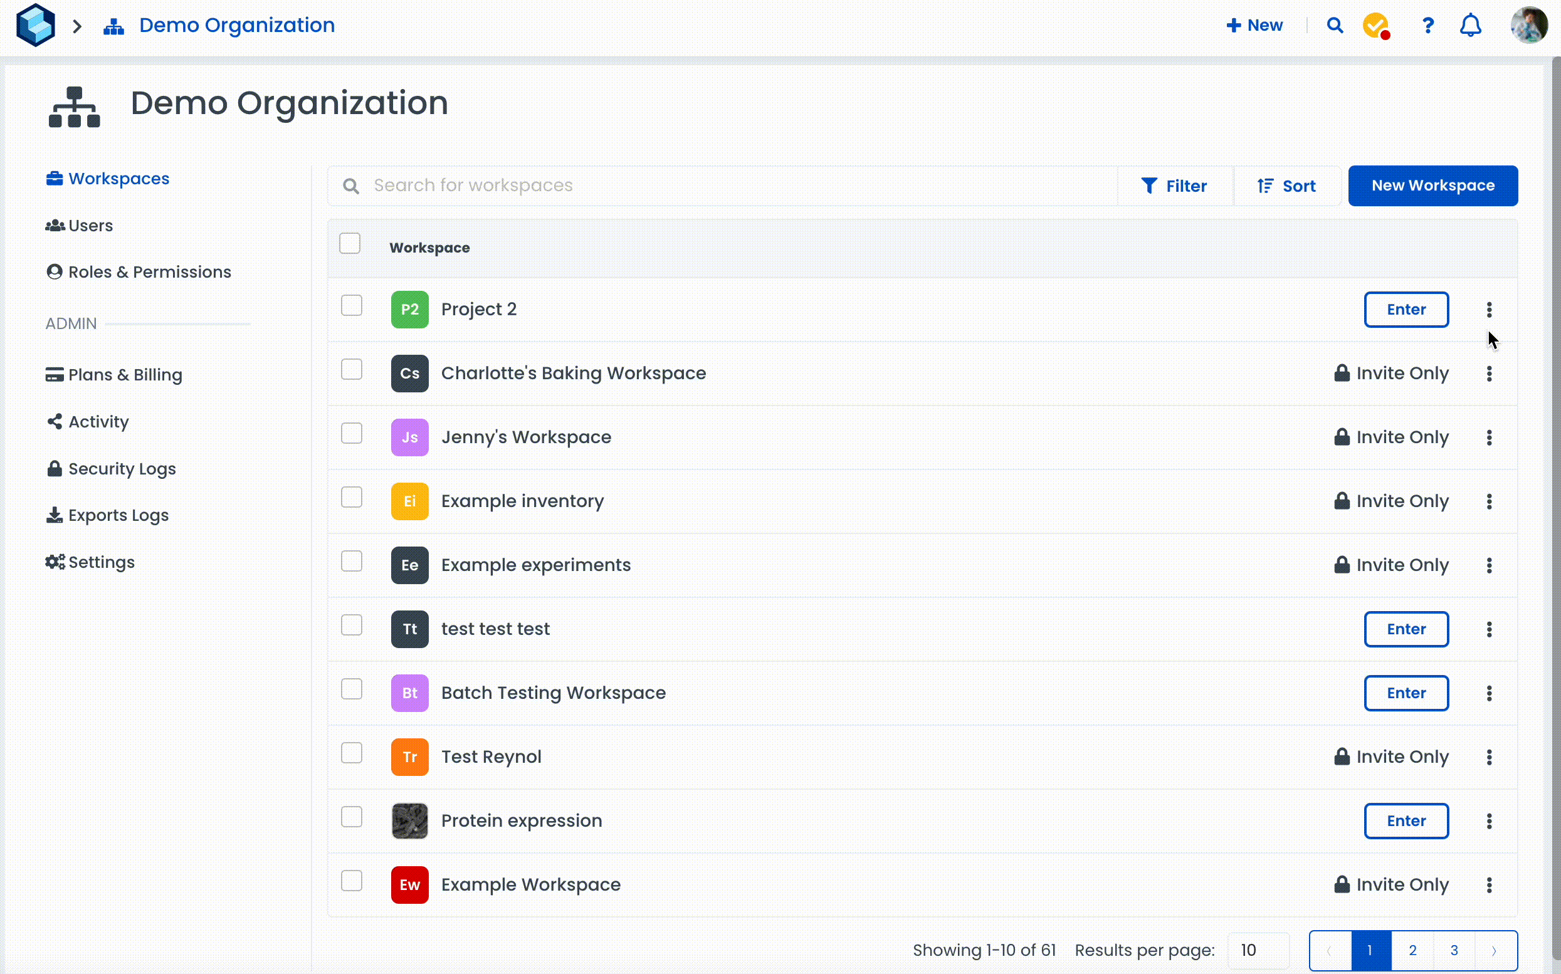Open Security Logs in the admin menu
Screen dimensions: 1561x974
tap(122, 468)
